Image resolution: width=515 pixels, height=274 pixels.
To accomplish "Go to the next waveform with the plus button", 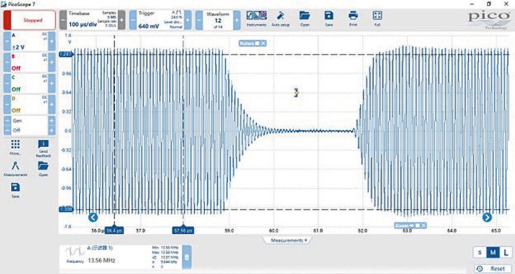I will 237,19.
